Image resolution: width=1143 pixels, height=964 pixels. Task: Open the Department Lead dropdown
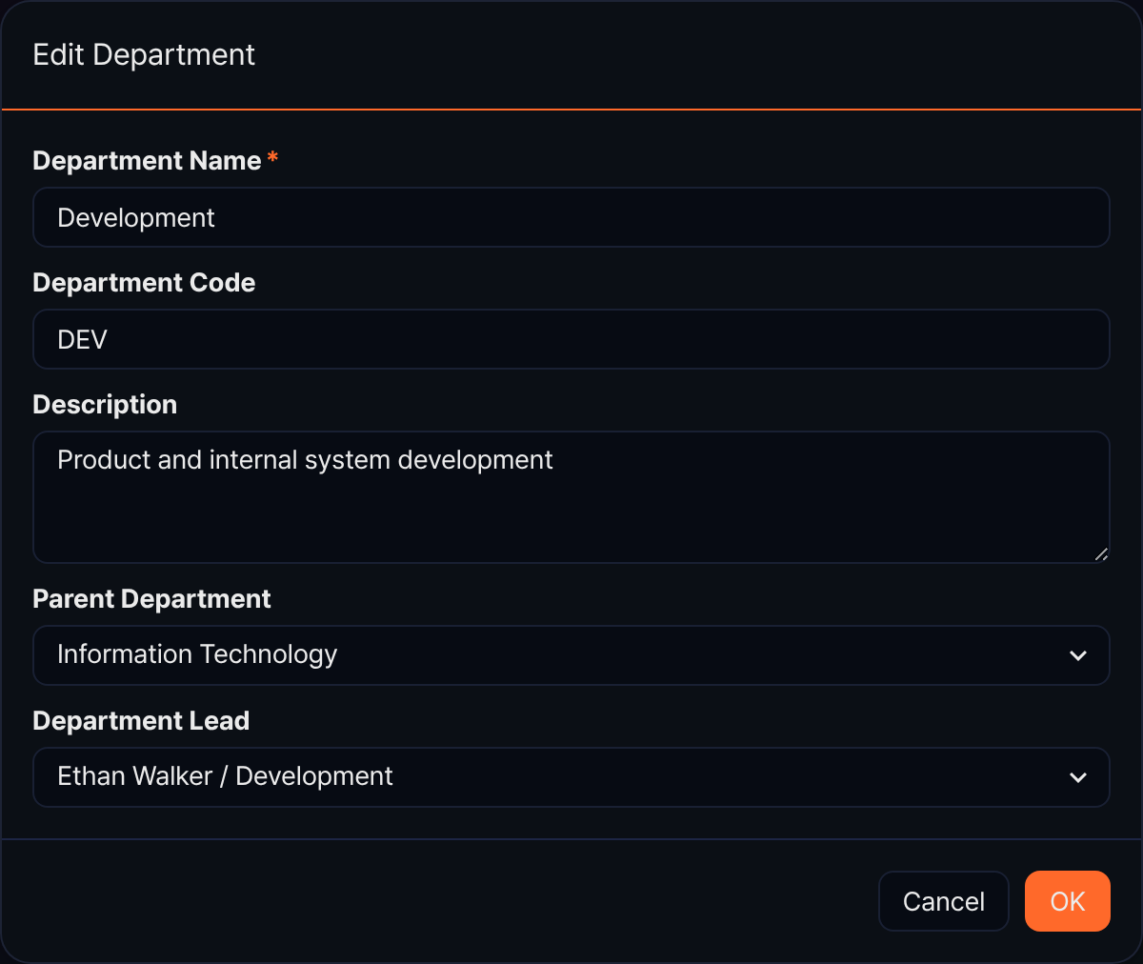[x=571, y=777]
